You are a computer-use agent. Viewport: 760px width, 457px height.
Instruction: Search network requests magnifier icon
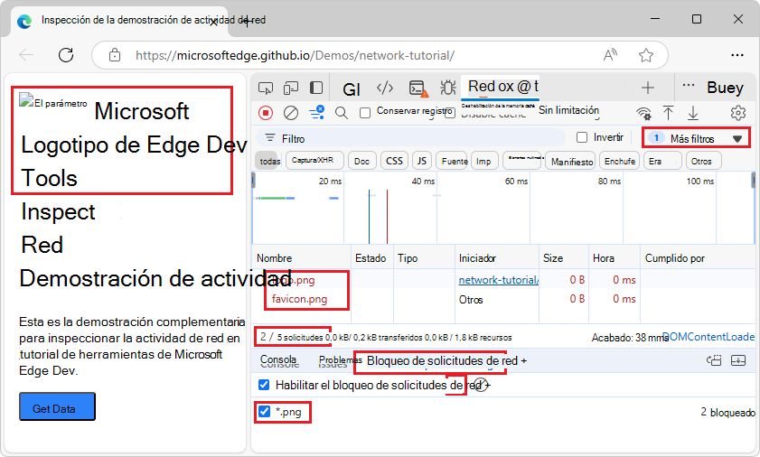click(x=342, y=113)
